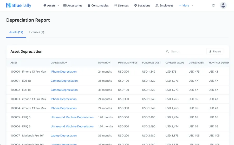Click the Licenses barcode icon
234x145 pixels.
coord(115,5)
